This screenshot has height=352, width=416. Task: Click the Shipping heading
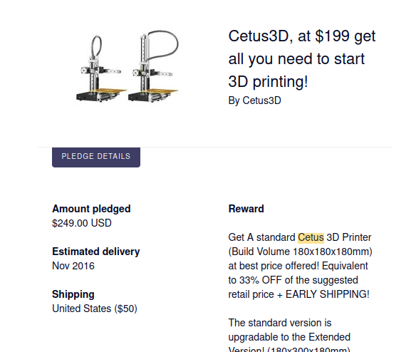click(x=73, y=294)
